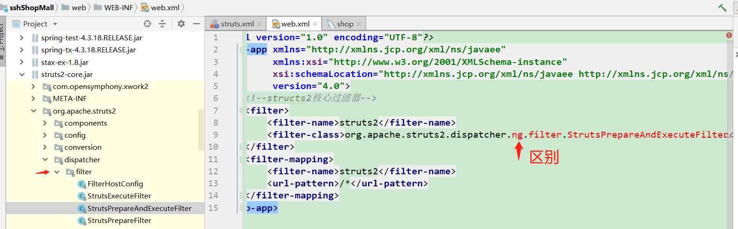
Task: Select com.opensymphony.xwork2 package
Action: [100, 86]
